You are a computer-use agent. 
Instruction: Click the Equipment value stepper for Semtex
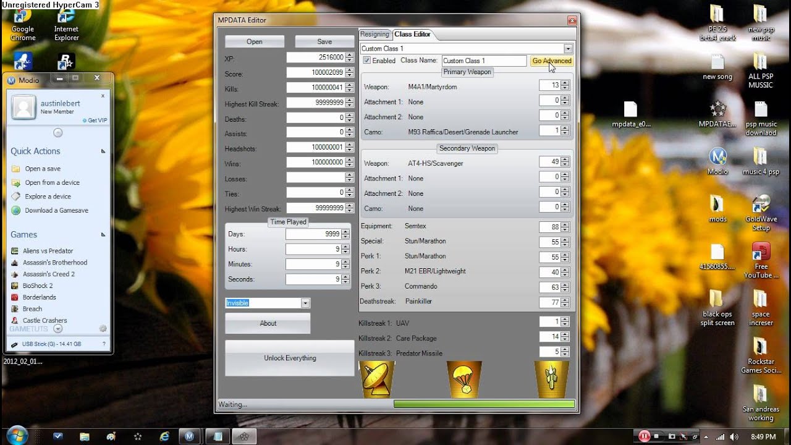(x=565, y=227)
